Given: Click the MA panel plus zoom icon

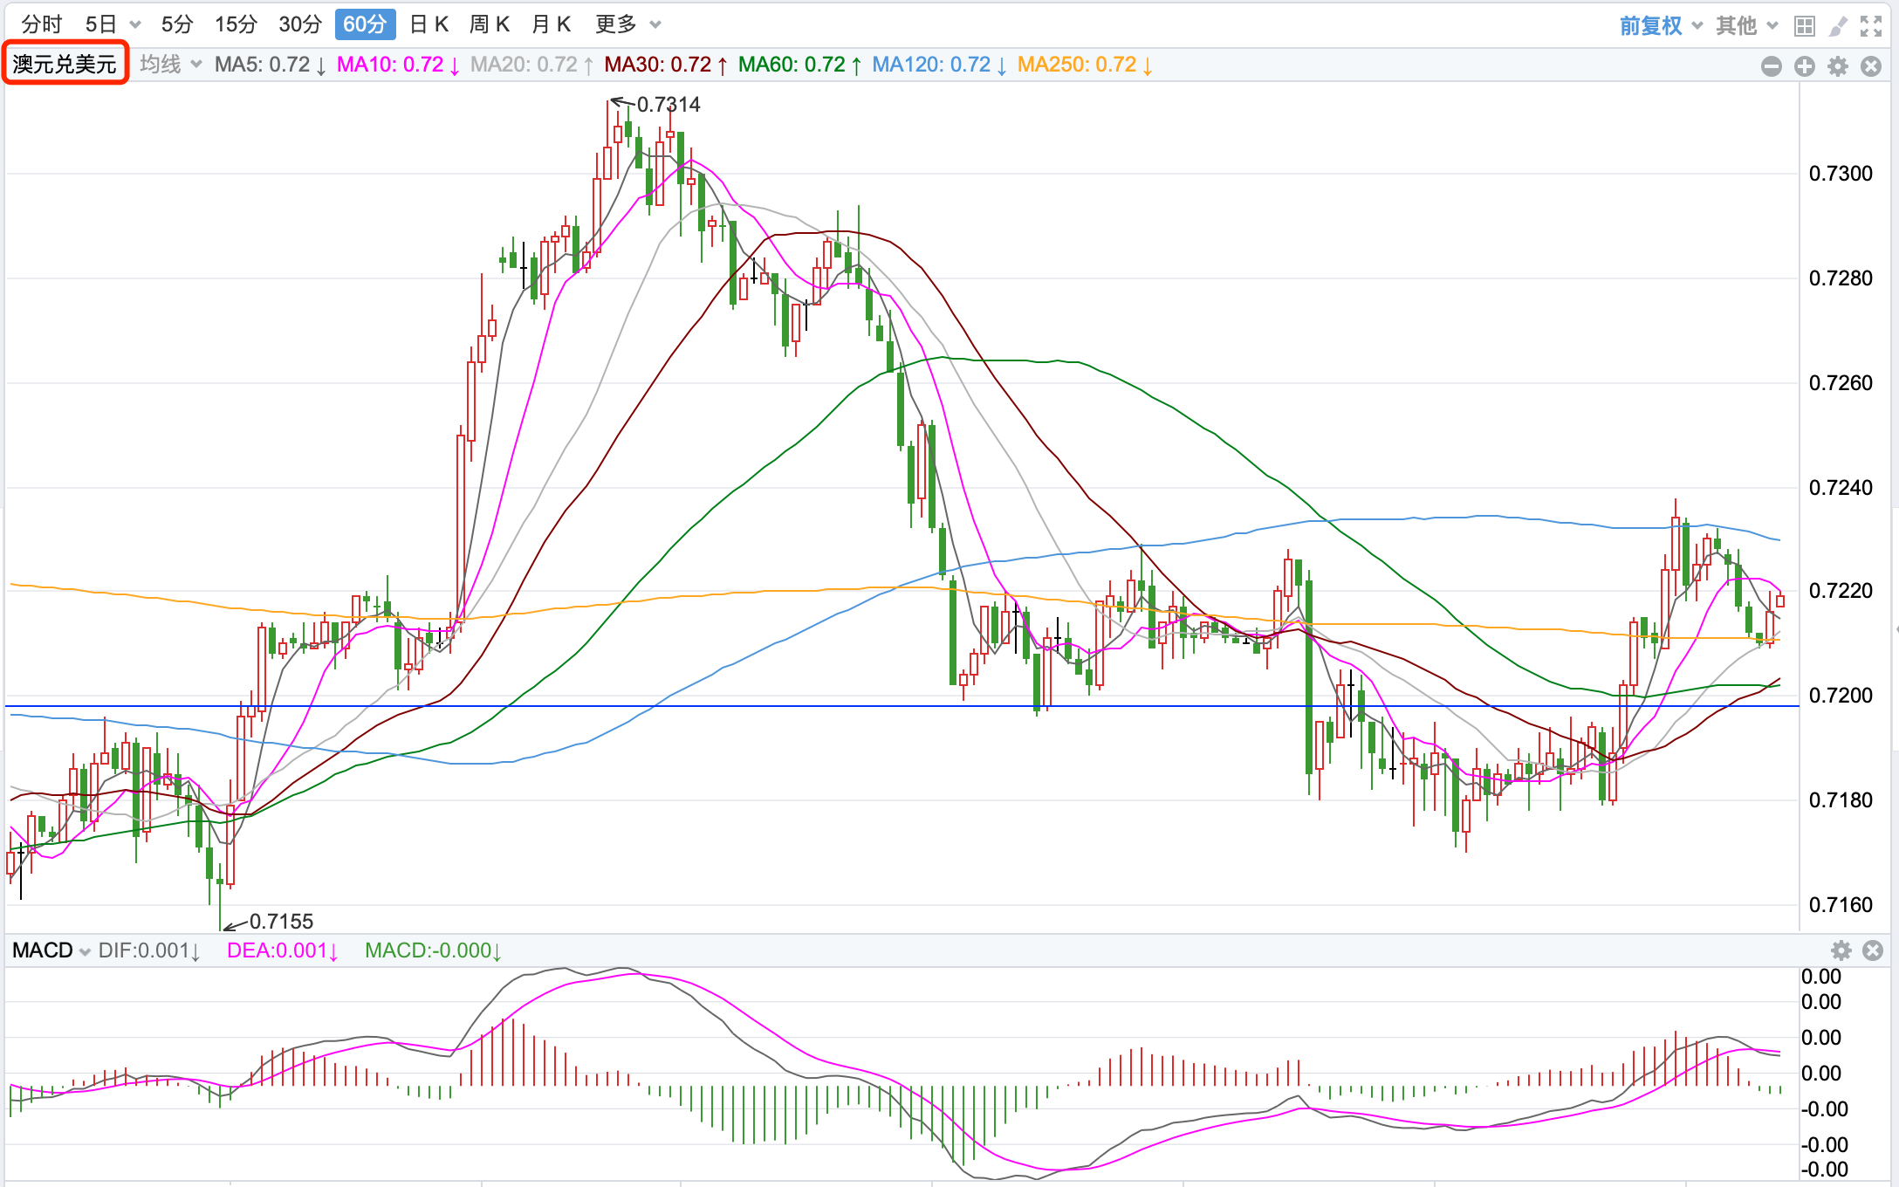Looking at the screenshot, I should [1804, 66].
